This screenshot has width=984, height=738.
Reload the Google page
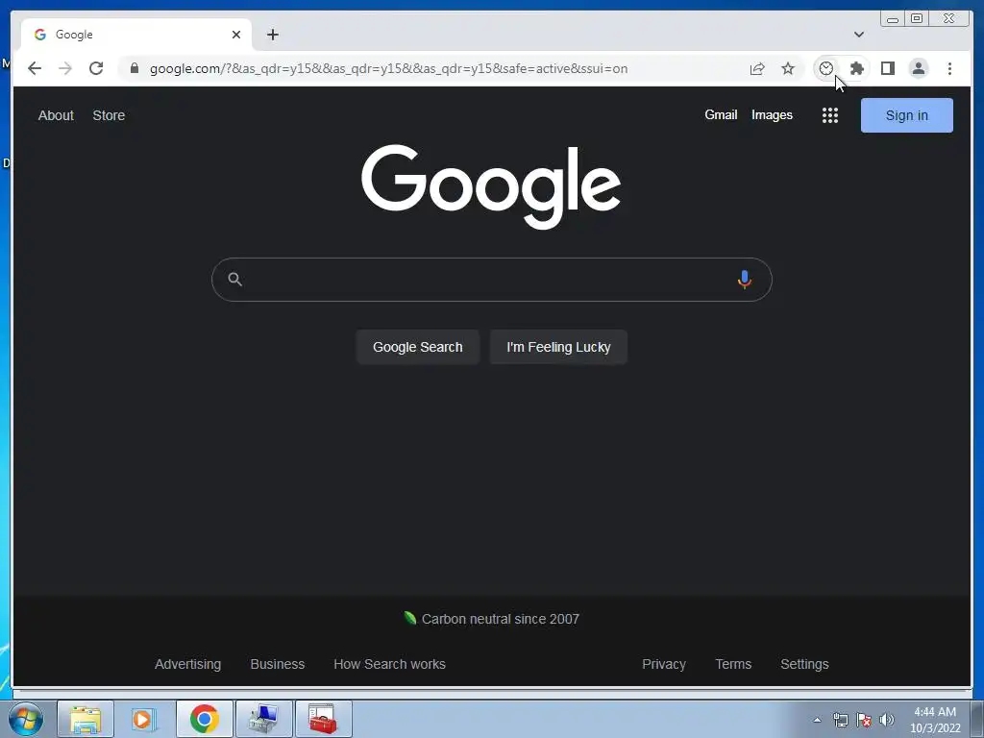tap(96, 68)
